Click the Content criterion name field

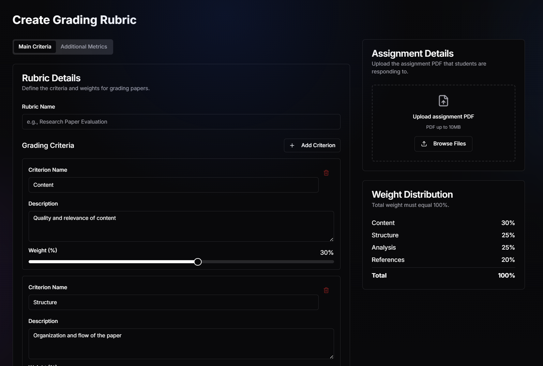[174, 185]
